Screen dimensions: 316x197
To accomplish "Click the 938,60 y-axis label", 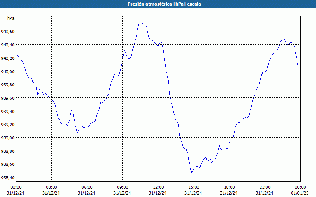I will coord(8,164).
